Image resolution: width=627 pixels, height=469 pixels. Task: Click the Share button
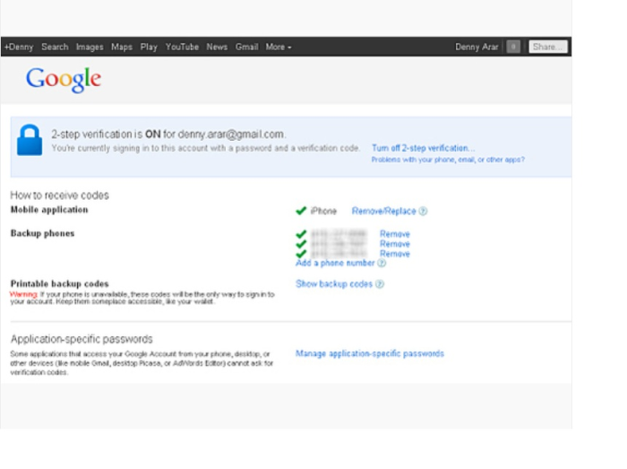click(x=548, y=47)
